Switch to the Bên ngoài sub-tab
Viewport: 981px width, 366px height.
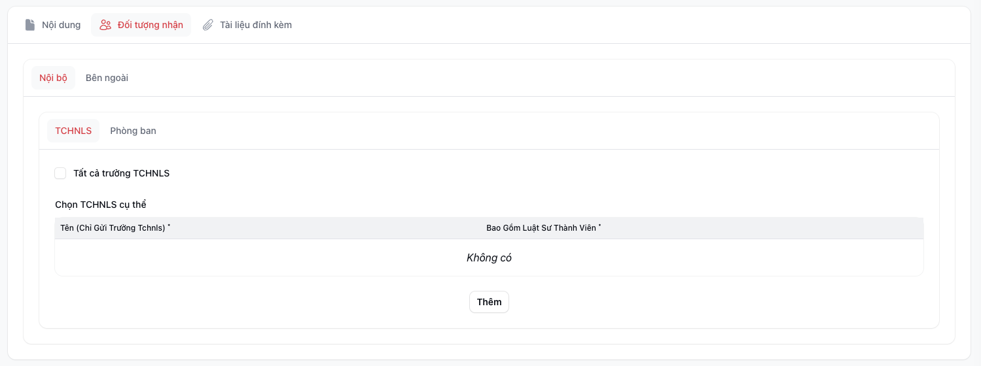[107, 78]
